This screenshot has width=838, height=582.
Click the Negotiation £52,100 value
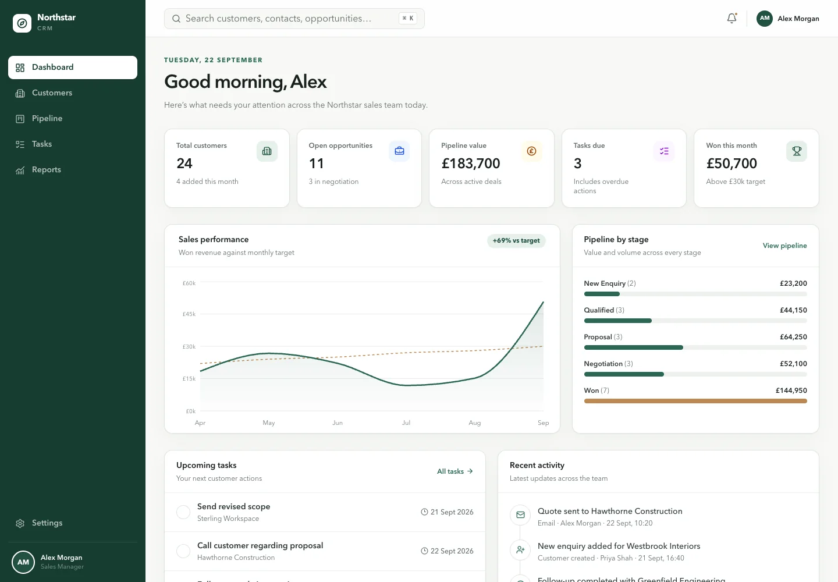793,364
